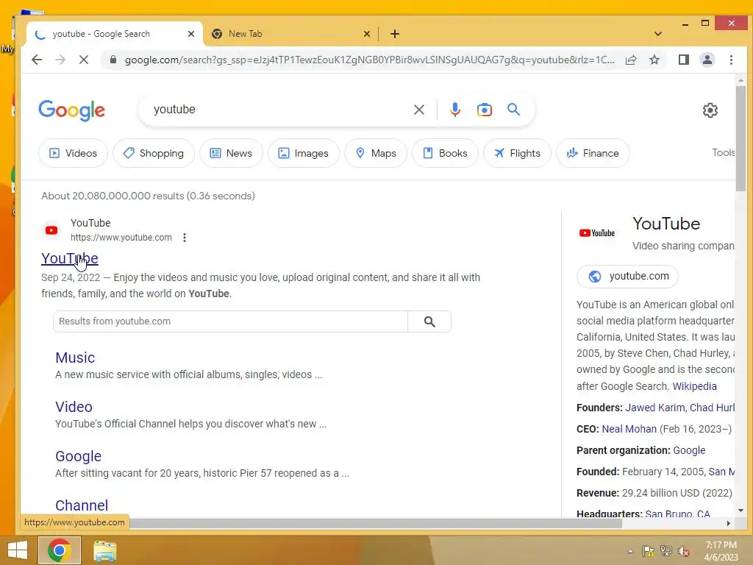Open the Channel sitelink
This screenshot has height=565, width=753.
[x=82, y=505]
